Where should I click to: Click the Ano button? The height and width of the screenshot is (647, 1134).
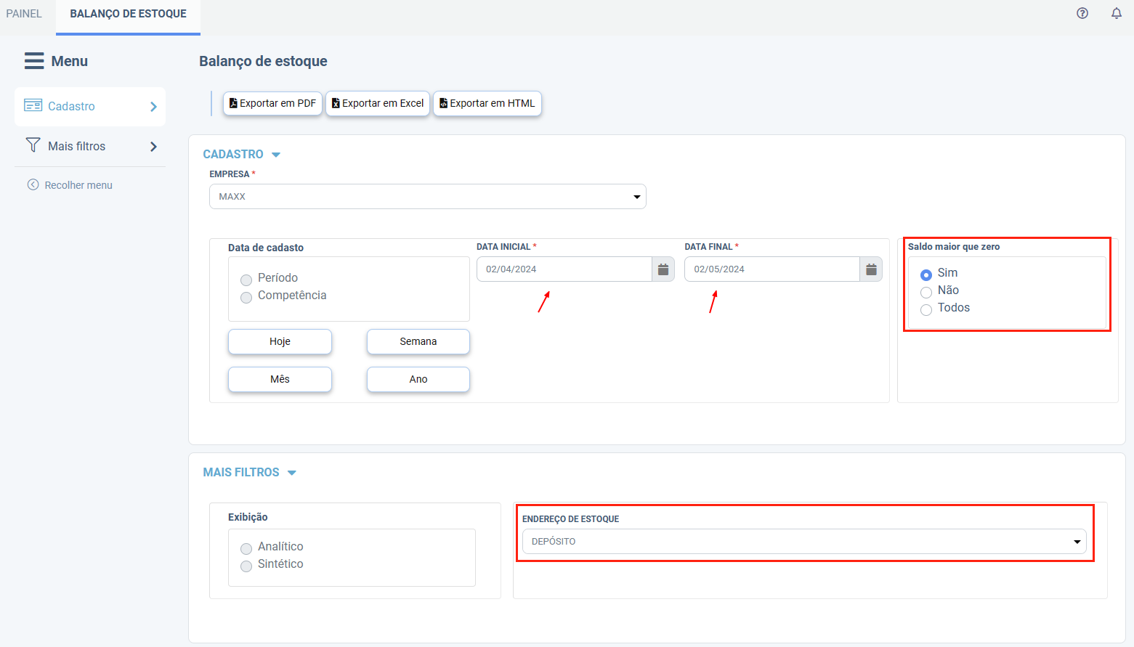[x=418, y=379]
